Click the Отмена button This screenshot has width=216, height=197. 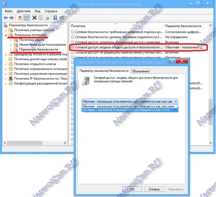tap(154, 189)
